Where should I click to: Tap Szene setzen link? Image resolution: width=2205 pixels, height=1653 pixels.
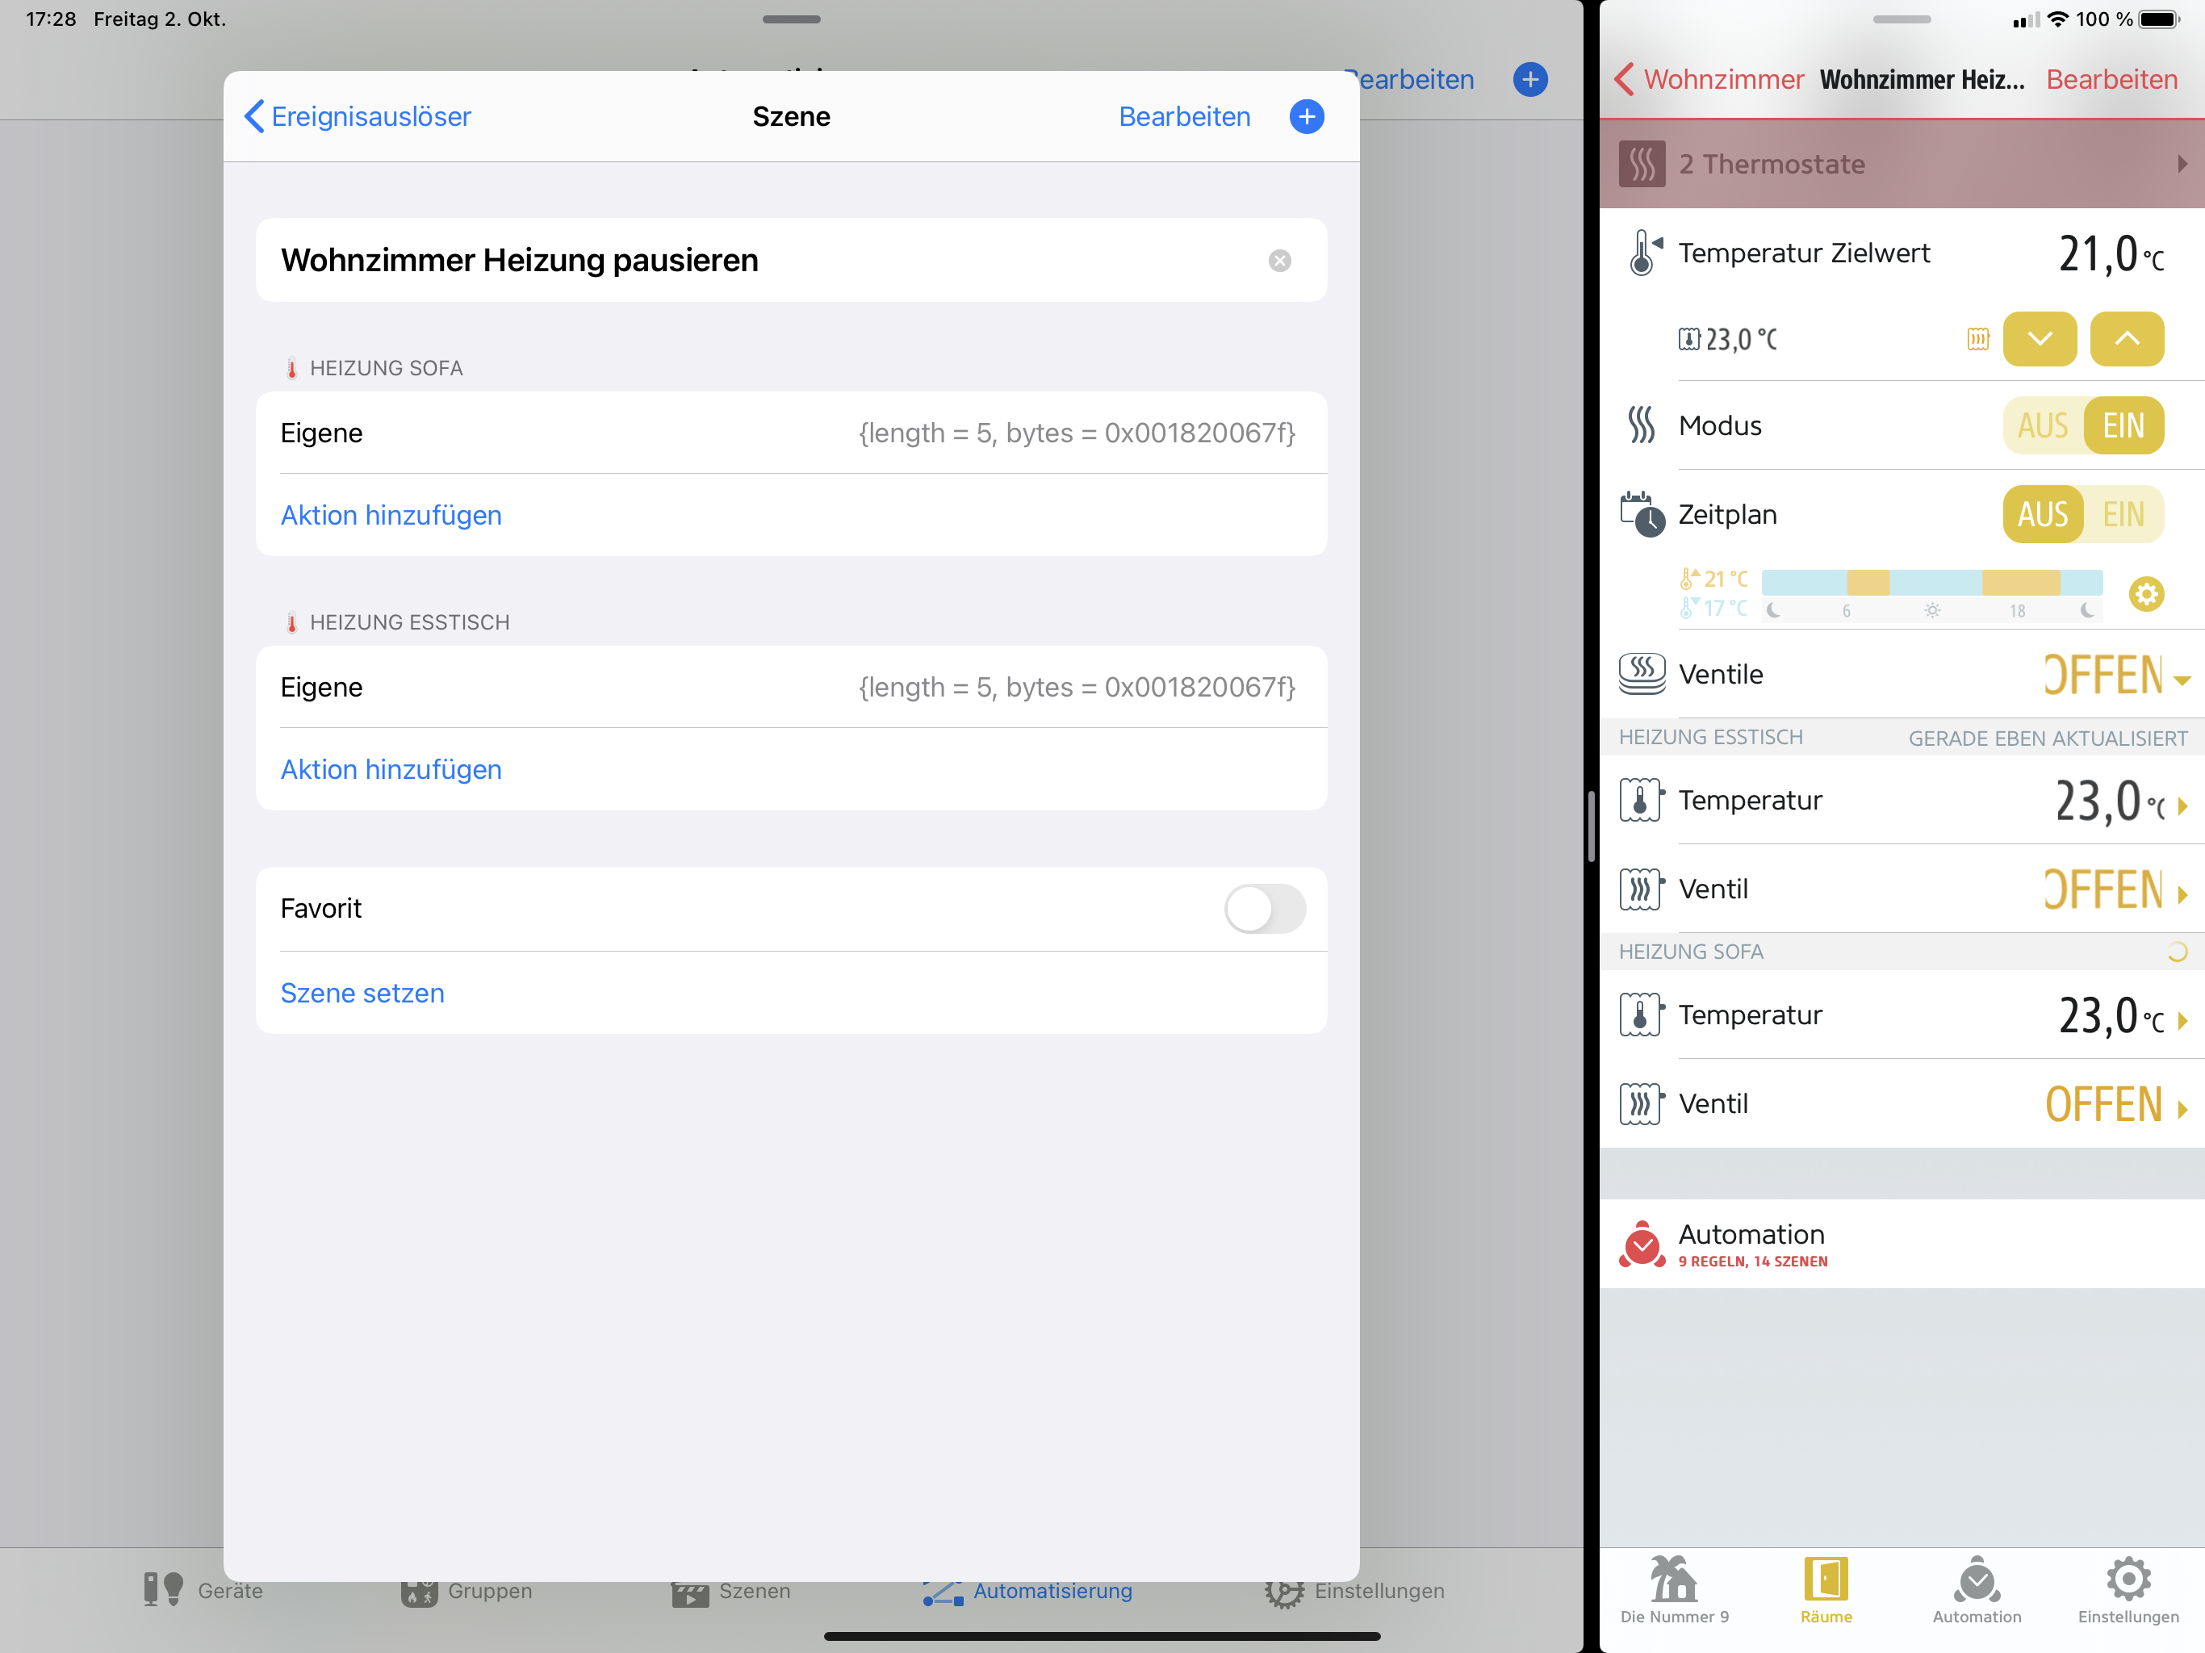(x=362, y=993)
